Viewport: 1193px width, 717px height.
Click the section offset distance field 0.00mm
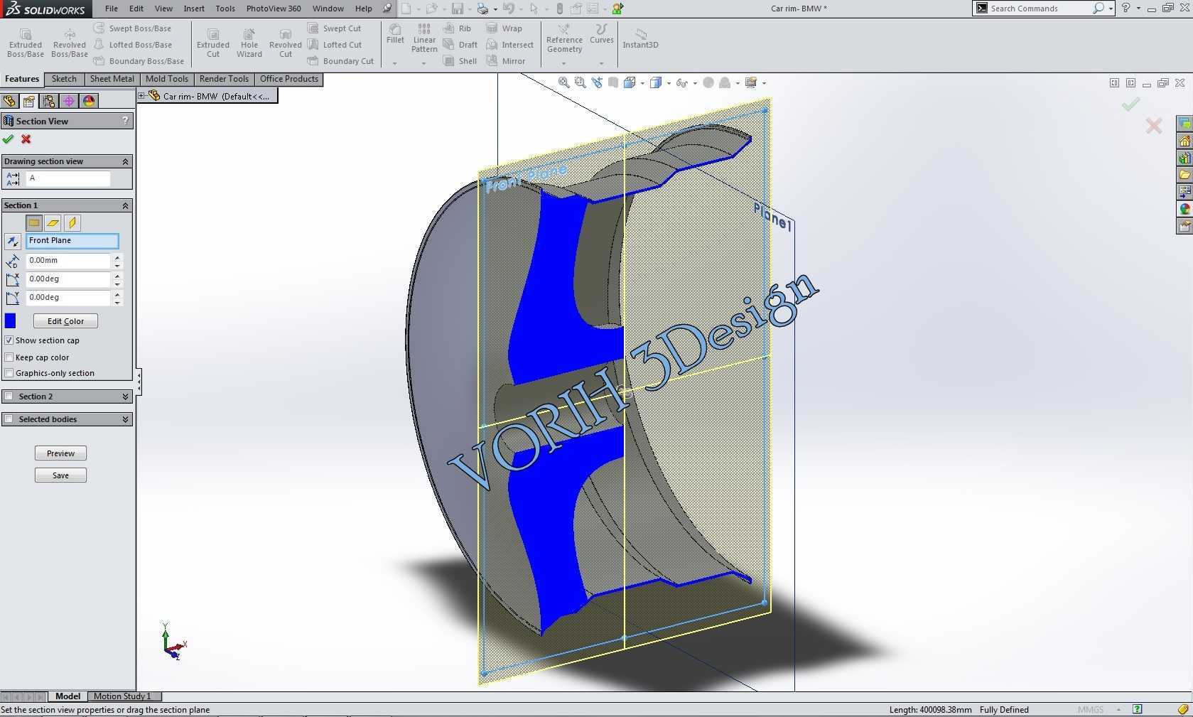point(68,260)
